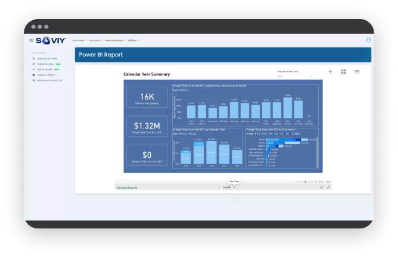The image size is (398, 257).
Task: Open Delivery Watch in Quick Access
Action: click(x=44, y=75)
